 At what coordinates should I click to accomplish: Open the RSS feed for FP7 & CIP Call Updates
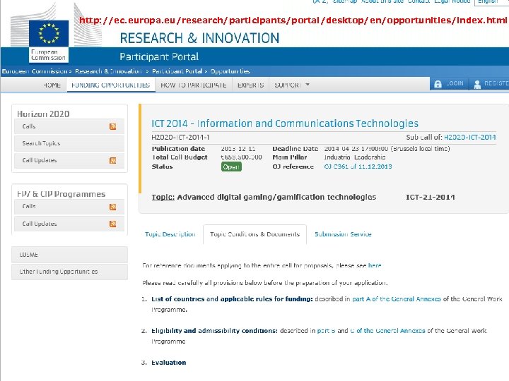point(112,224)
